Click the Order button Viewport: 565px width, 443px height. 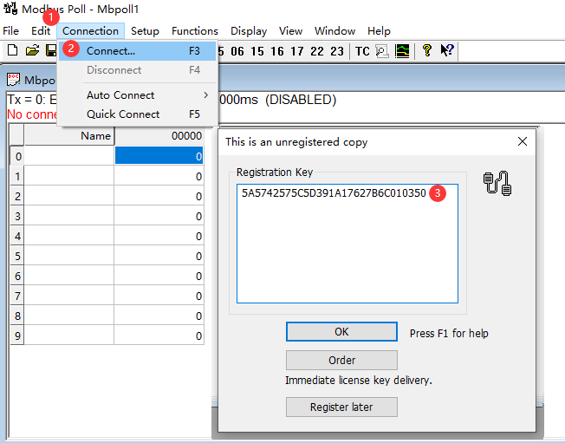click(341, 360)
